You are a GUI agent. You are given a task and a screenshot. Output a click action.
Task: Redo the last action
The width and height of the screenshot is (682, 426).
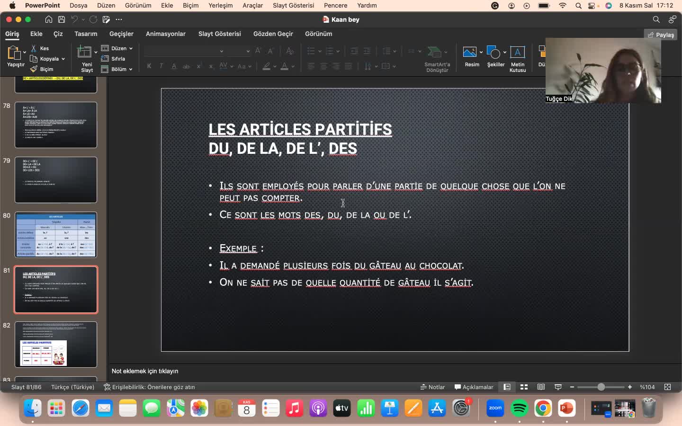[93, 19]
